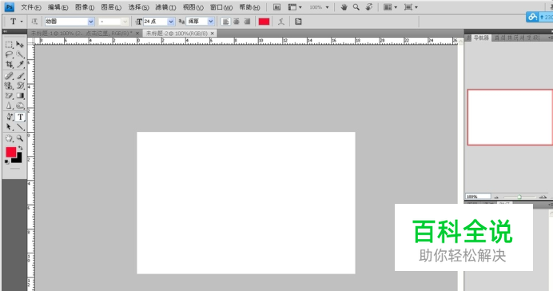This screenshot has width=553, height=291.
Task: Select the Pen tool
Action: click(9, 117)
